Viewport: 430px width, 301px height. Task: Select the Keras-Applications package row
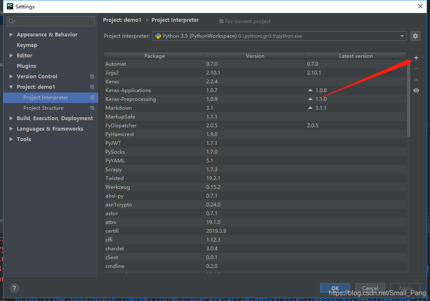(255, 90)
